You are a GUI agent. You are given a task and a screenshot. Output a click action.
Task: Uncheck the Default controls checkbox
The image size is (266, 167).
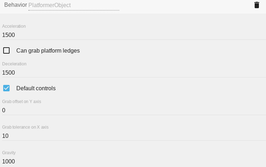(6, 88)
